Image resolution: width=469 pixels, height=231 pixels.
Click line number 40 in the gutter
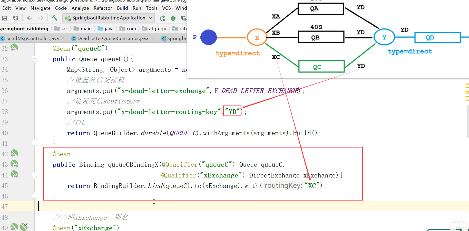5,133
